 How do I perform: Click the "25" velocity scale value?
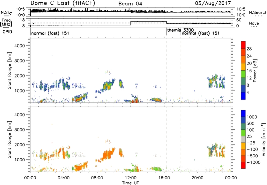point(249,137)
